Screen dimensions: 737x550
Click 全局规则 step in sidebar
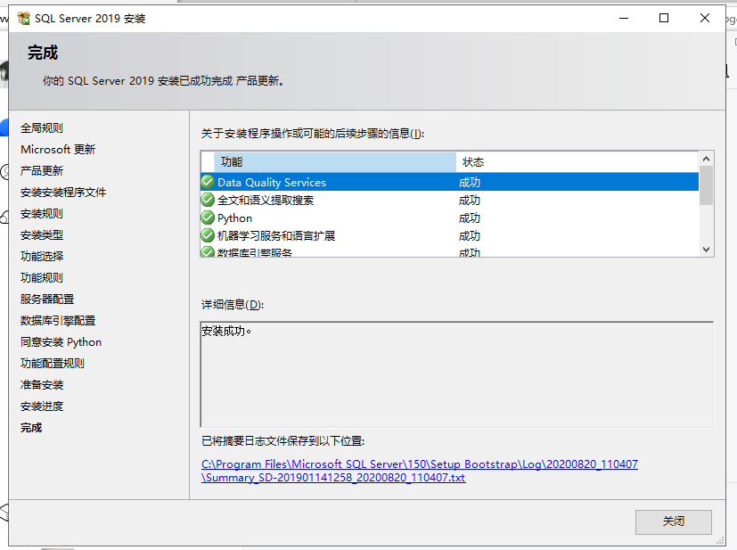click(41, 127)
